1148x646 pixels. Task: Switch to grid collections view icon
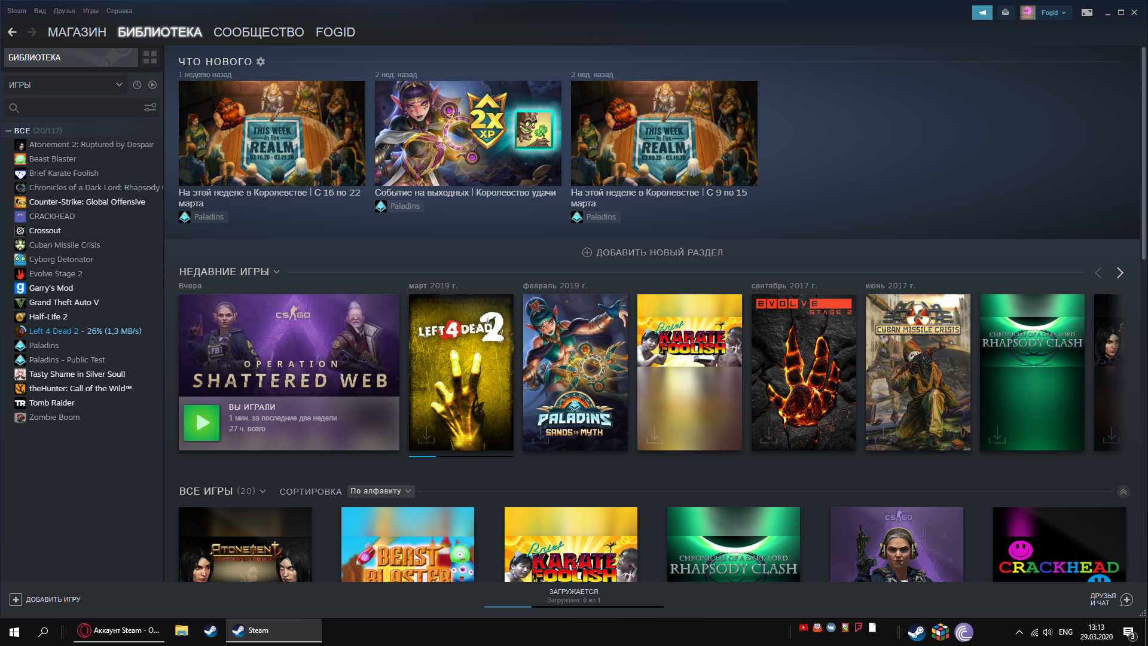pos(150,57)
